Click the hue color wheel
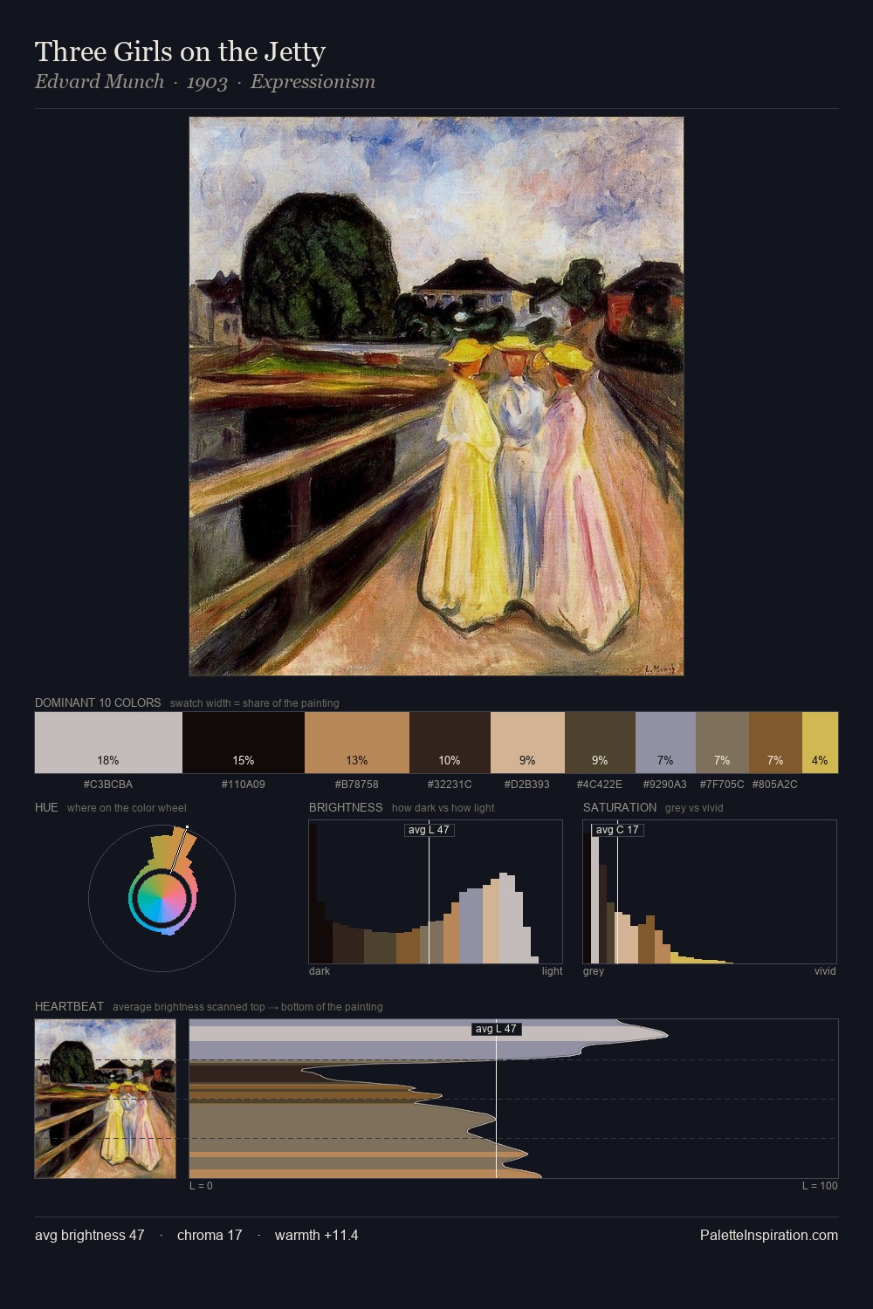Screen dimensions: 873x1309 click(162, 898)
